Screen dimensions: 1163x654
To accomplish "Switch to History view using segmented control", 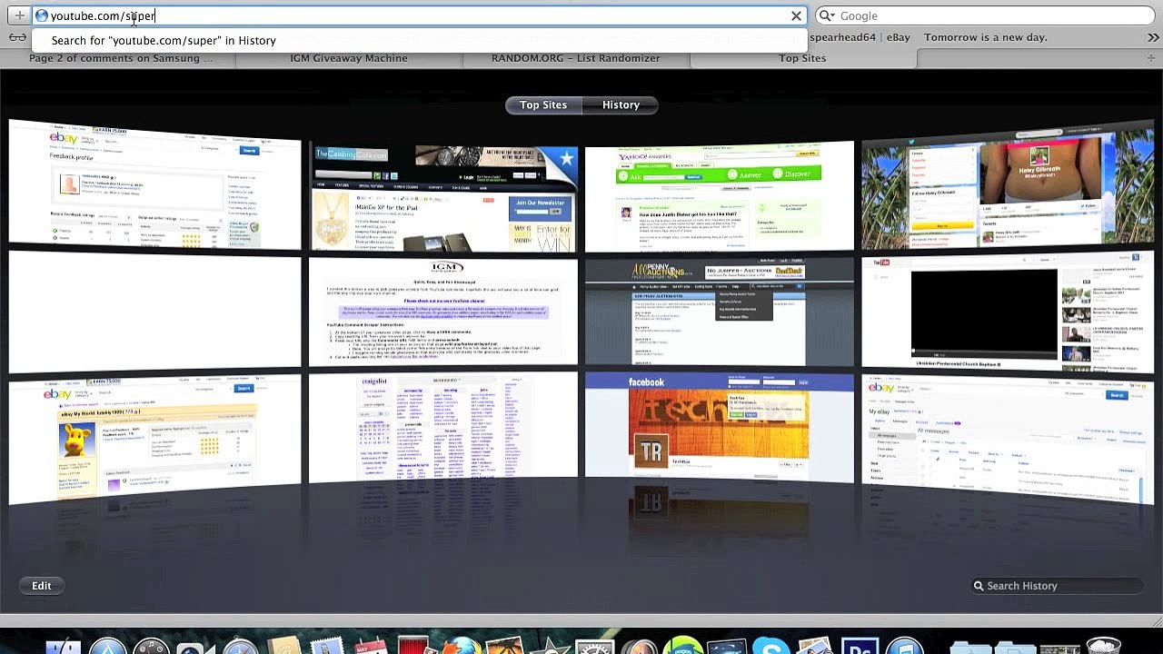I will (621, 105).
